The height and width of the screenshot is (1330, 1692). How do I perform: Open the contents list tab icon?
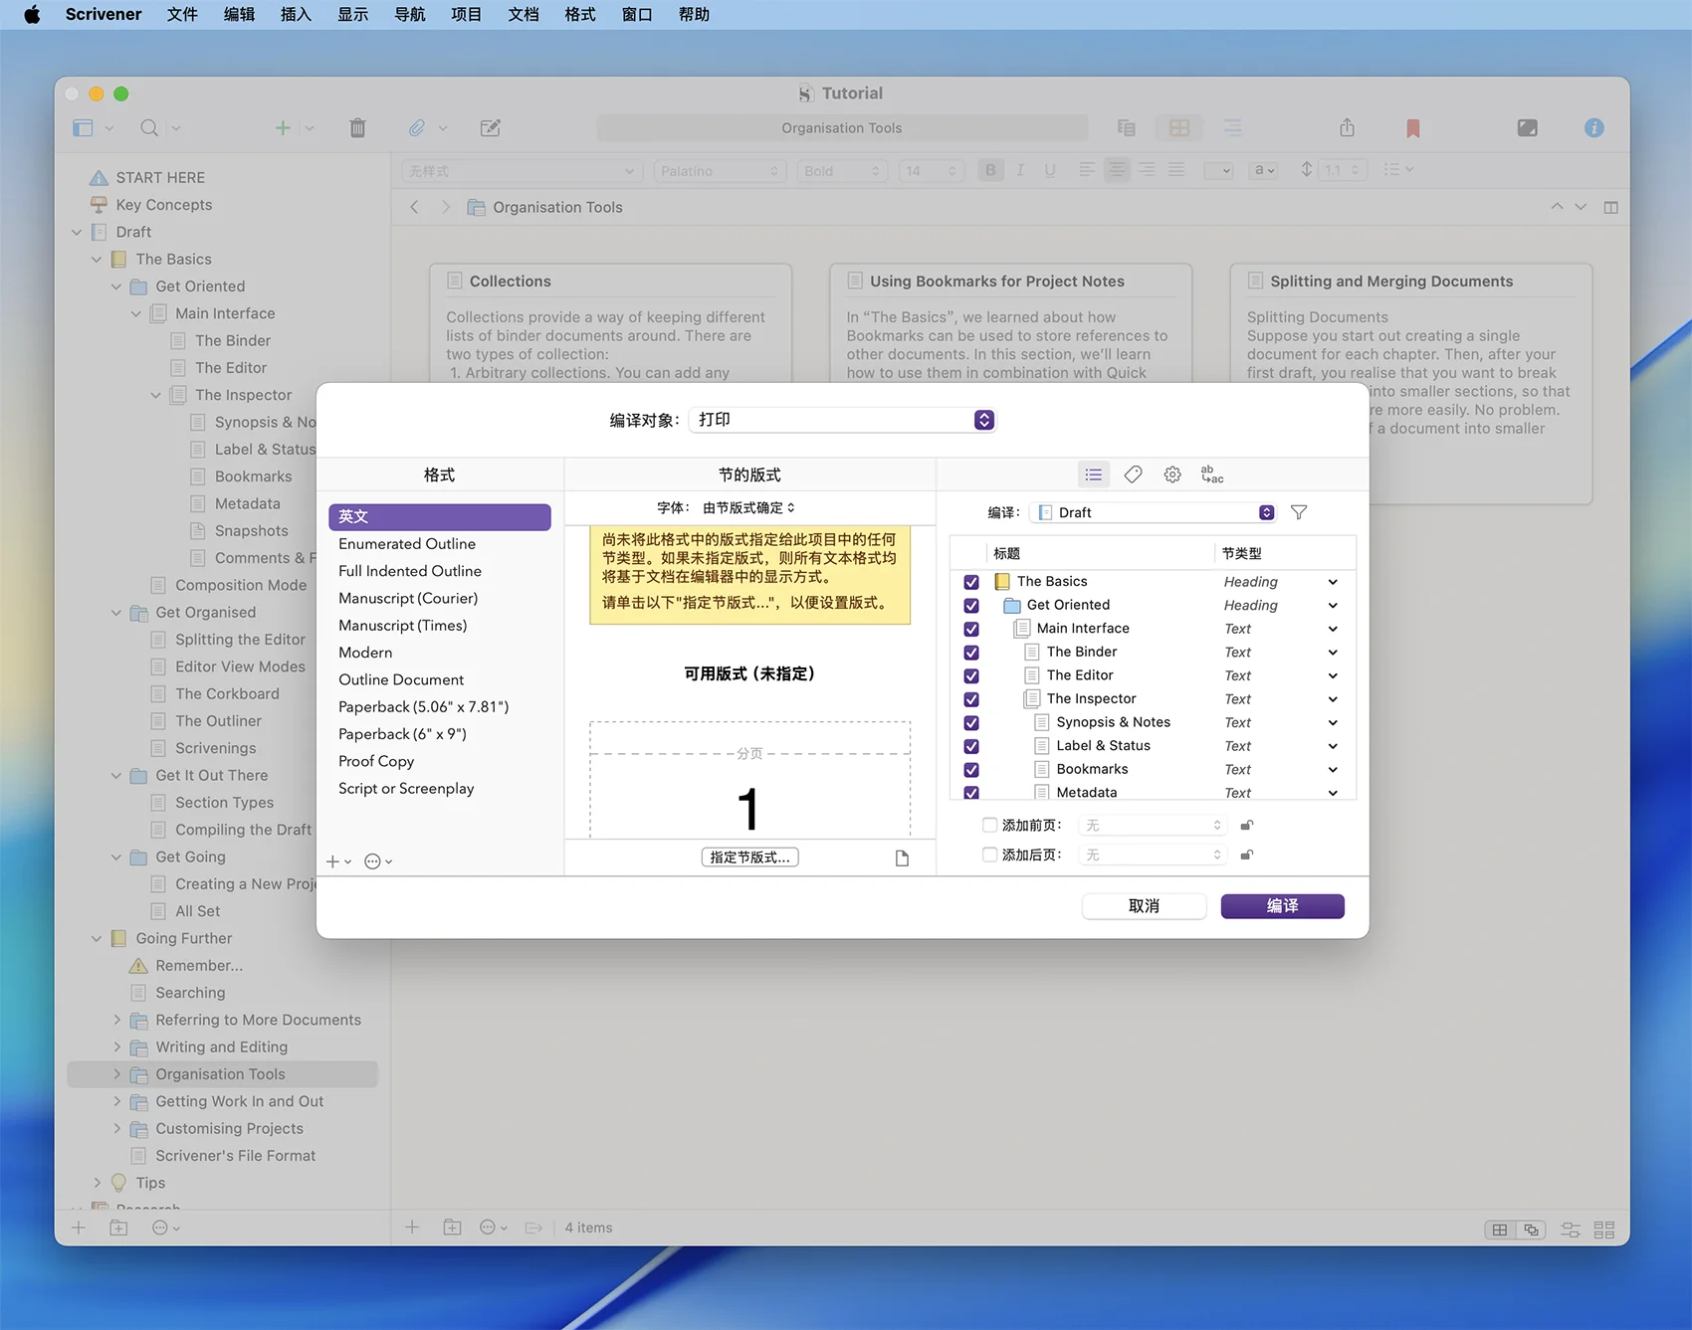coord(1093,475)
